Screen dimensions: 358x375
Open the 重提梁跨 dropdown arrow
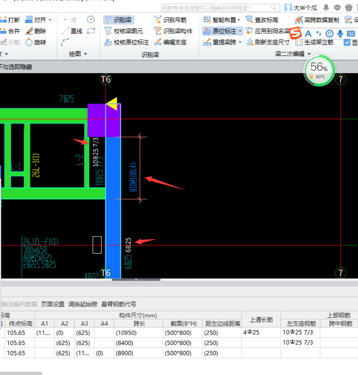[x=240, y=42]
